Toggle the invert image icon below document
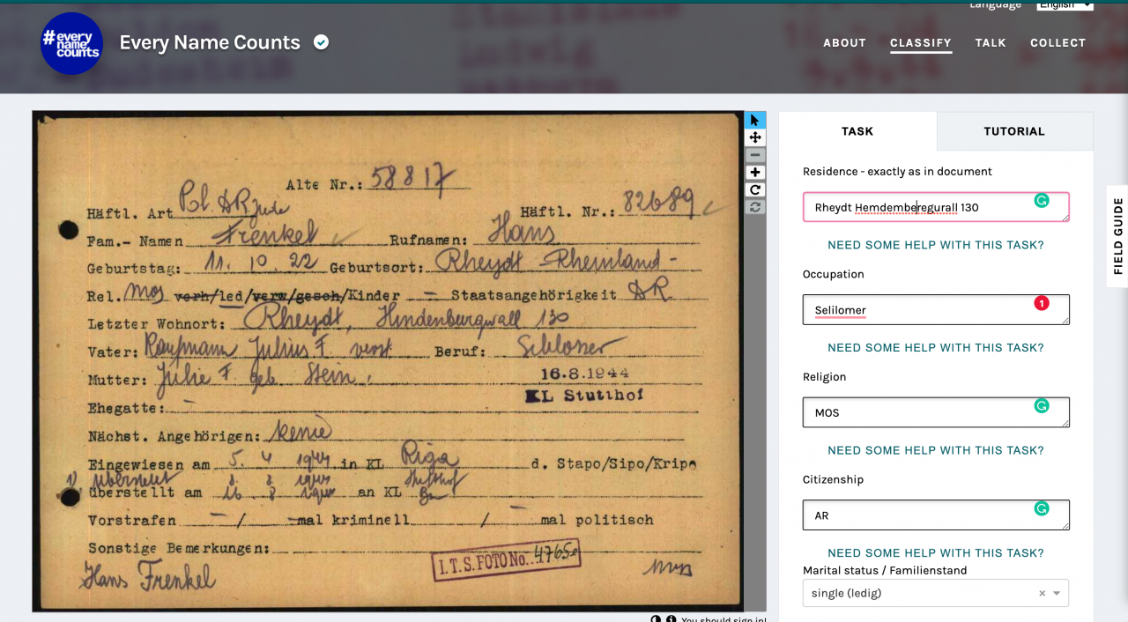1128x622 pixels. pyautogui.click(x=656, y=619)
